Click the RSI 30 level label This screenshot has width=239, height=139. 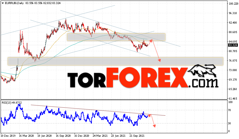[229, 123]
